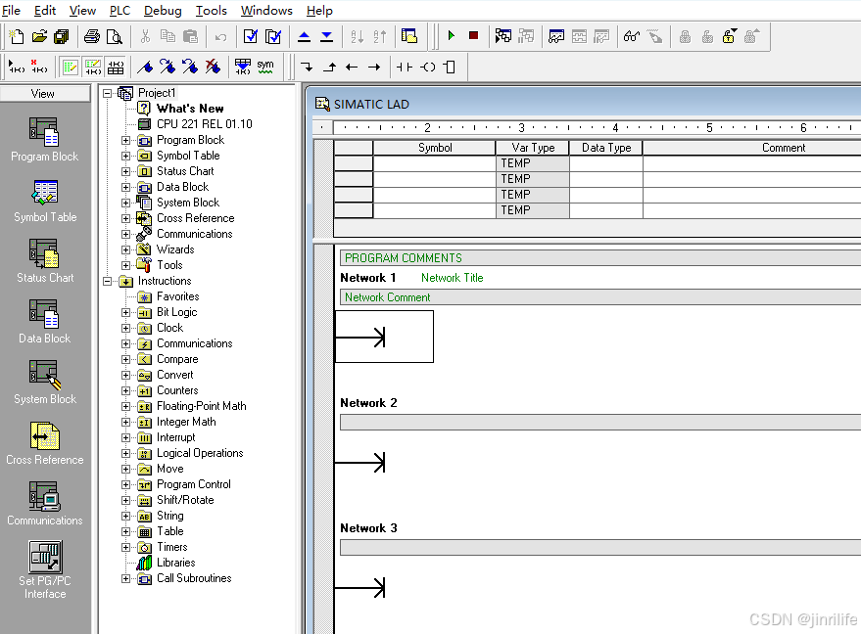Click the Network 2 rung start arrow
Screen dimensions: 861x634
360,463
